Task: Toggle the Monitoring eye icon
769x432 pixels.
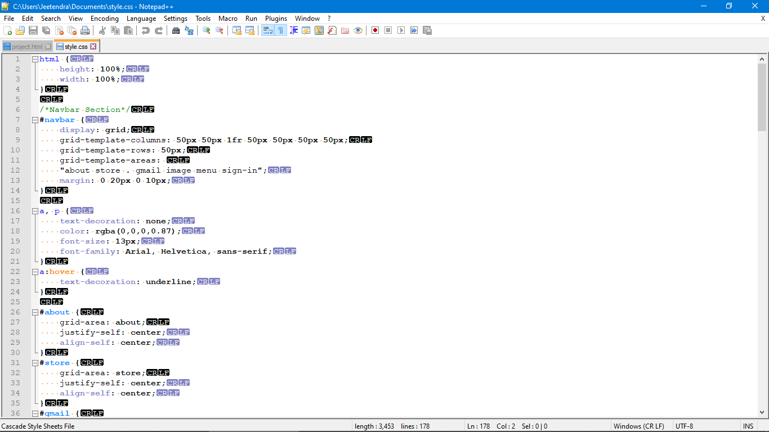Action: 358,30
